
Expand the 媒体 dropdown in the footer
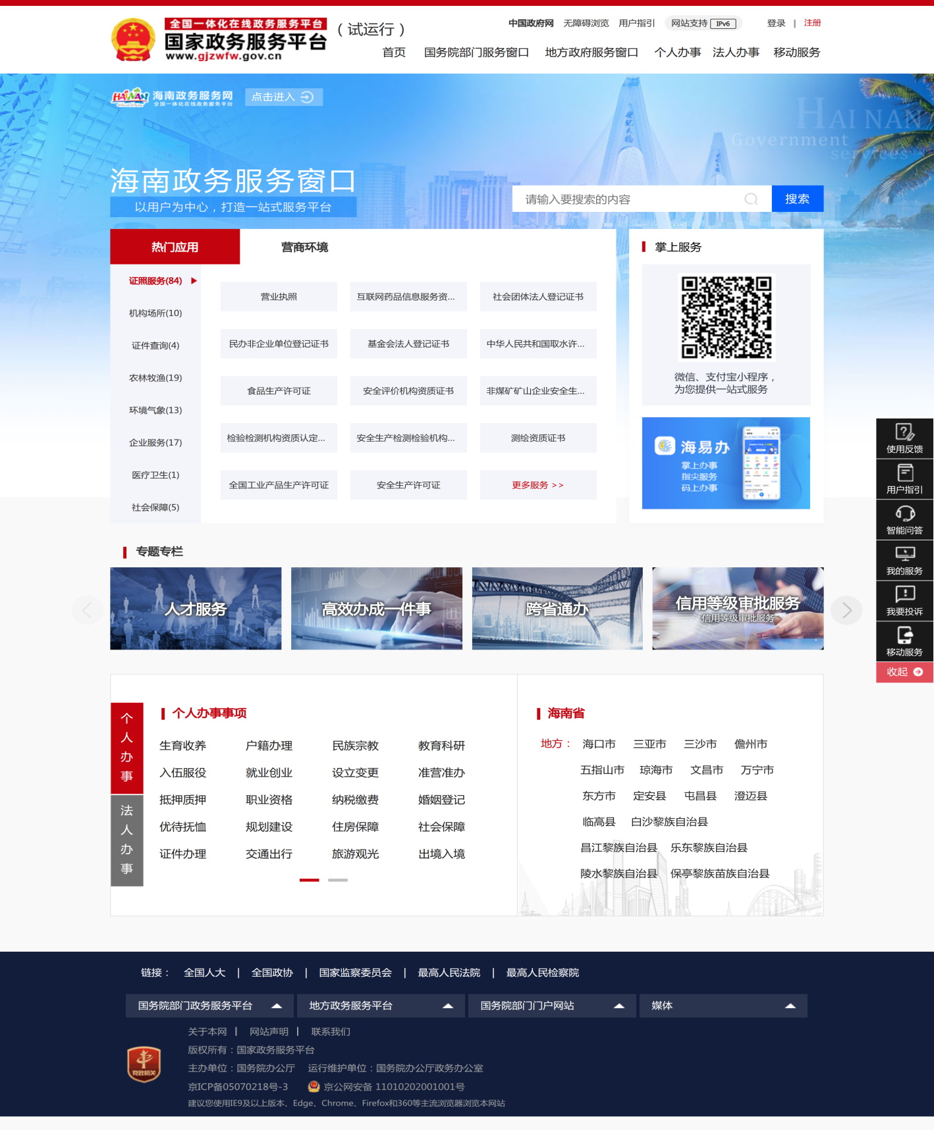coord(723,1006)
